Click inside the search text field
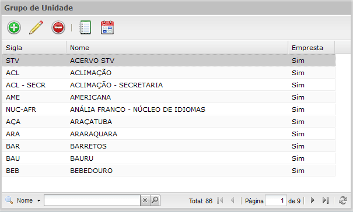Screen dimensions: 353x212 (92, 200)
